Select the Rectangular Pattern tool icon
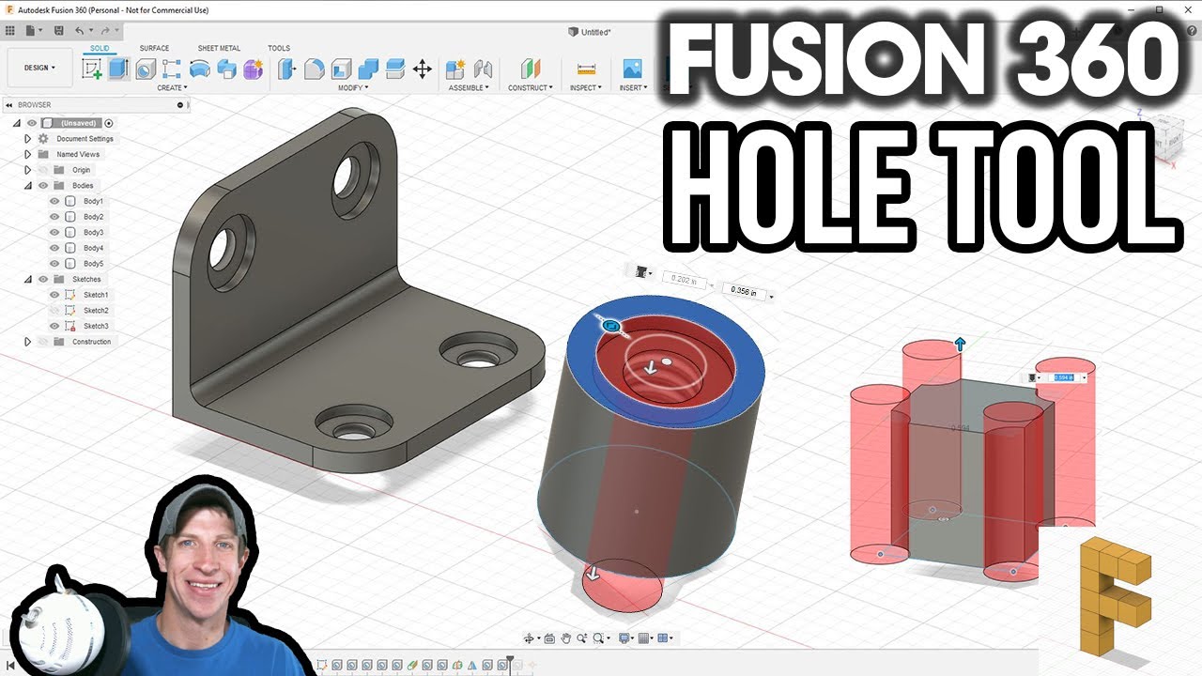The image size is (1202, 676). tap(172, 69)
